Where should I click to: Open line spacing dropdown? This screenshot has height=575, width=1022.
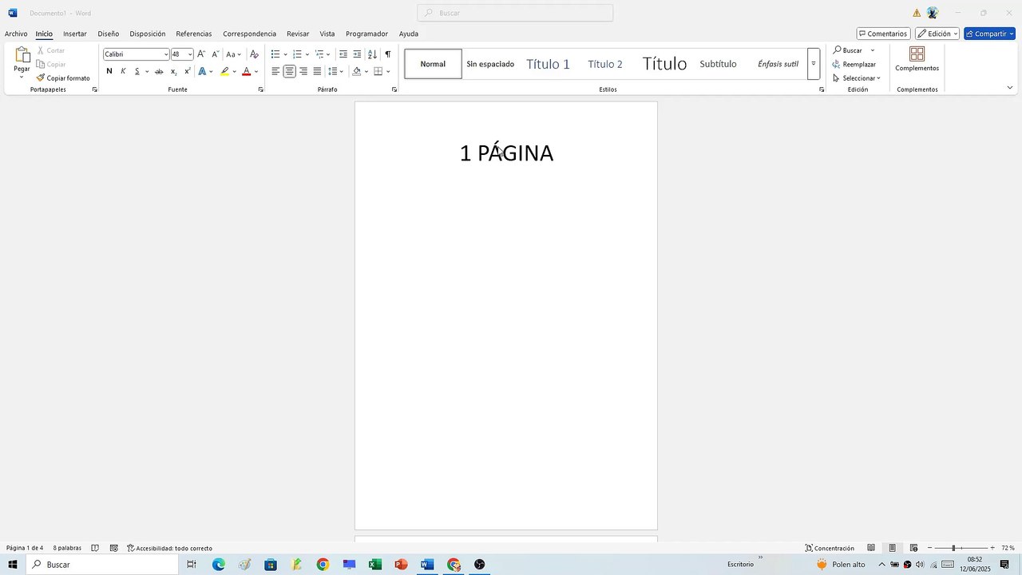point(336,72)
